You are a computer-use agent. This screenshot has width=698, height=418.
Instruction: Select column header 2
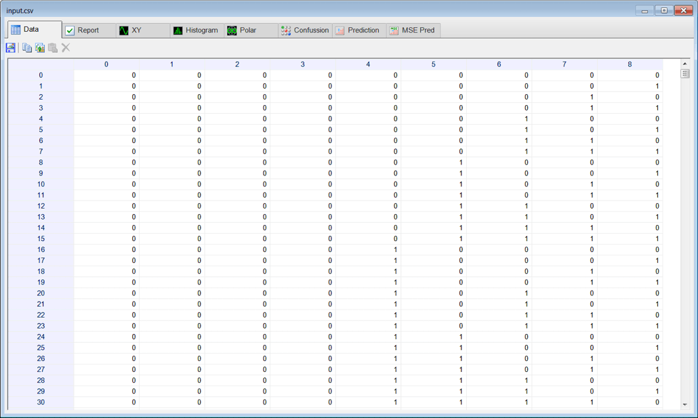237,64
